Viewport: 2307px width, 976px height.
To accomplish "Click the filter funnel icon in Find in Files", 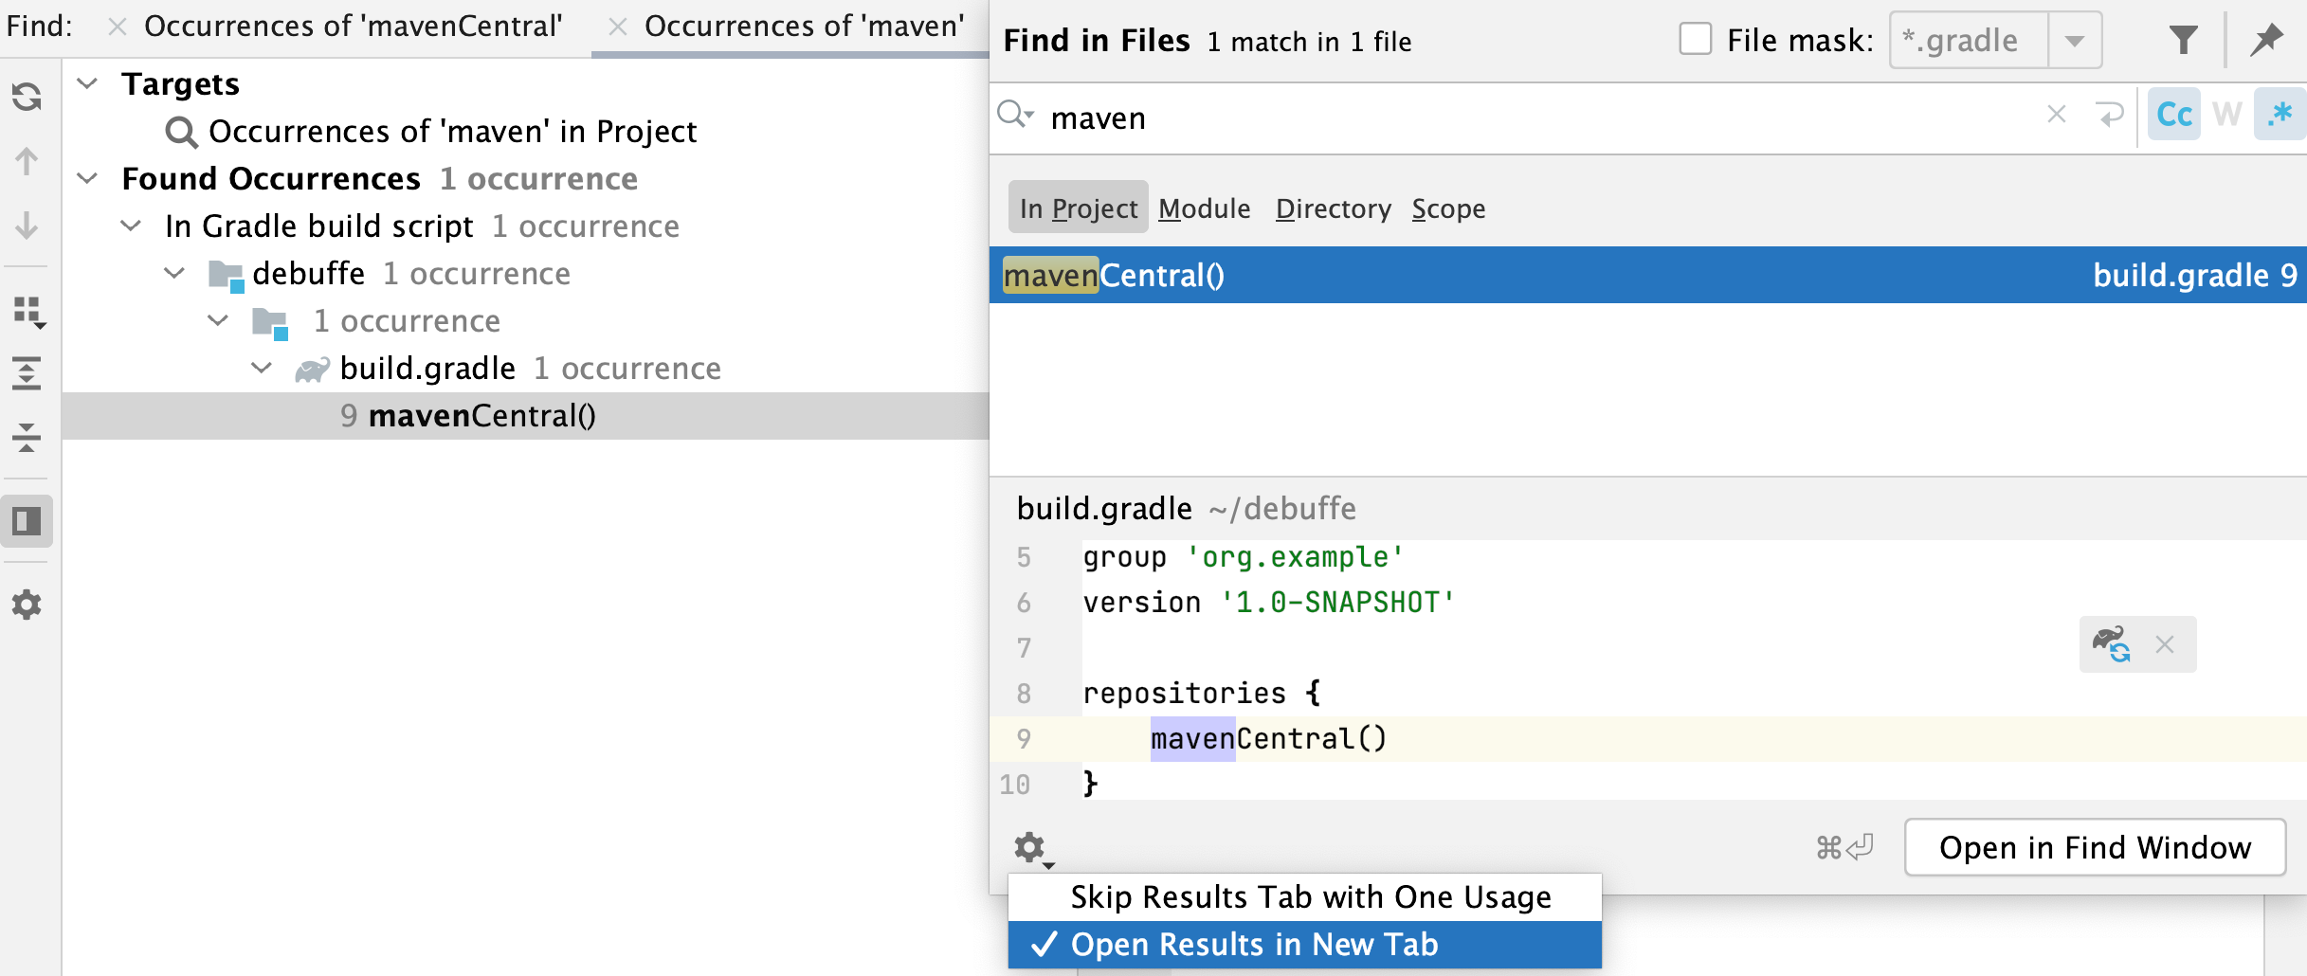I will tap(2183, 41).
